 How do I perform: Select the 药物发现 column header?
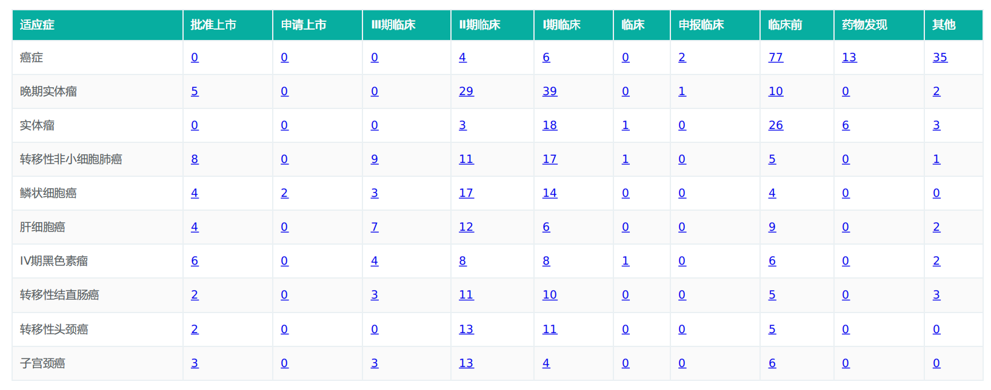point(864,25)
